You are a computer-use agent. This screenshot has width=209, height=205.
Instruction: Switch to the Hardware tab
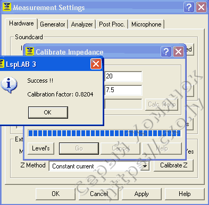click(21, 23)
